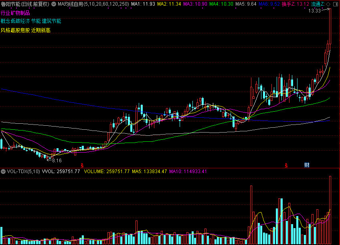Click the 8.16 low price label
The width and height of the screenshot is (340, 245).
coord(57,161)
